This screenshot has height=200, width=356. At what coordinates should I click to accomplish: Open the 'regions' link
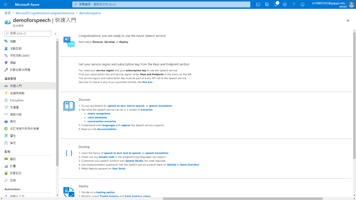[126, 125]
